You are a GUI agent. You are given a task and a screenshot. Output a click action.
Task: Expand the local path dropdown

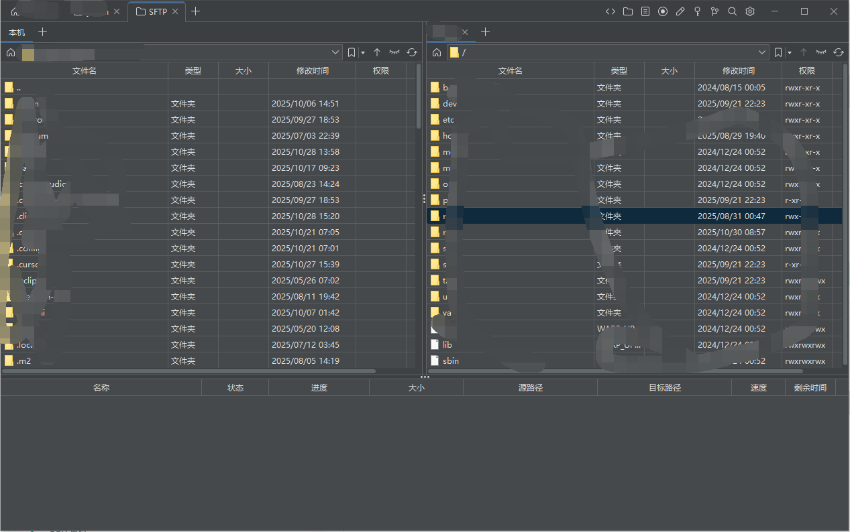pyautogui.click(x=336, y=52)
